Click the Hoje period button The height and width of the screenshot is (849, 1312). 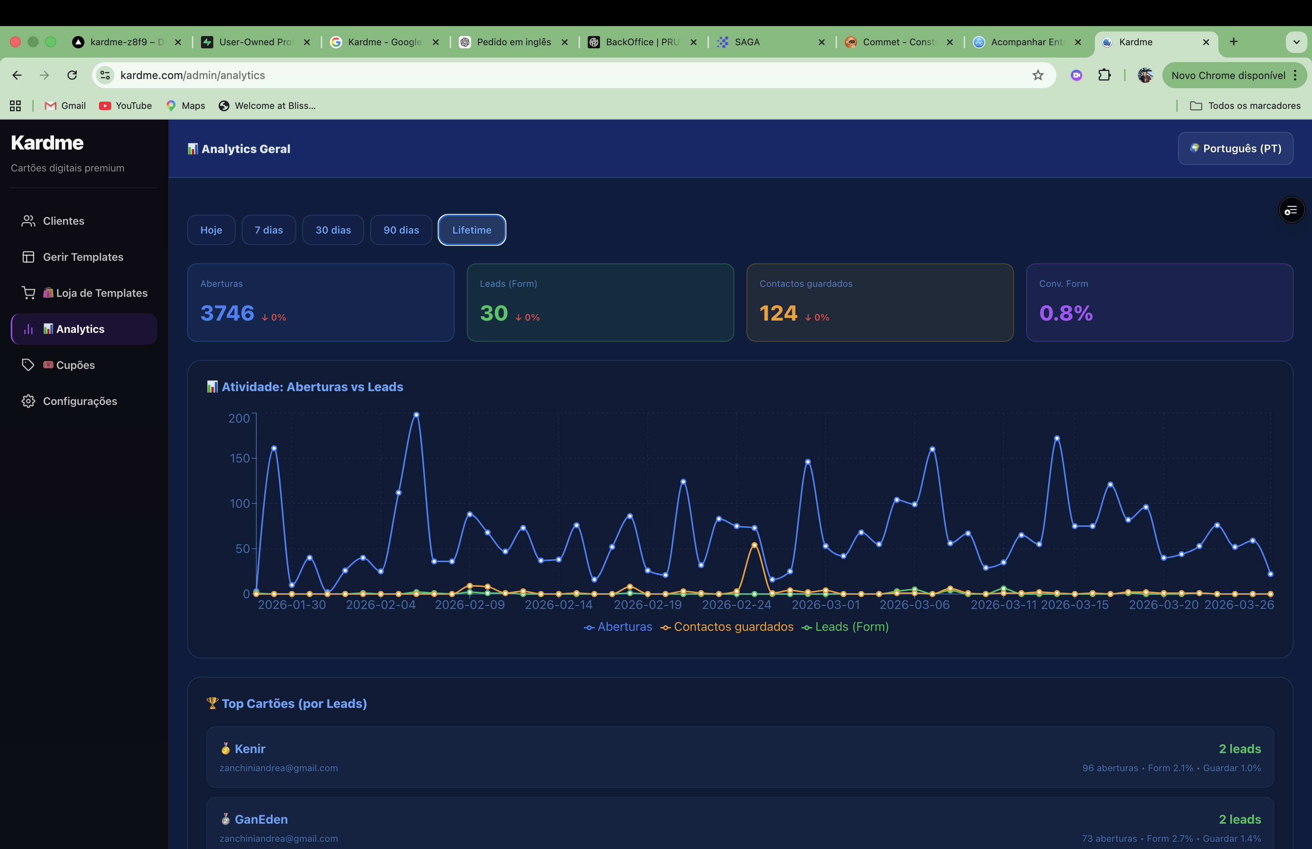point(211,230)
